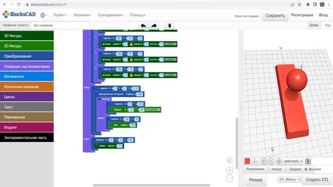Open the Math category

[x=27, y=76]
